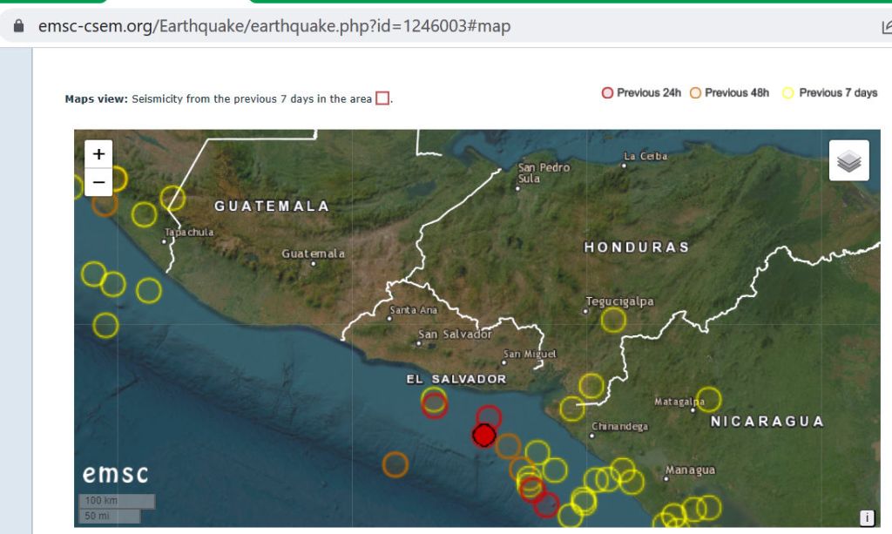Zoom out on the earthquake map
This screenshot has height=534, width=892.
click(x=98, y=182)
